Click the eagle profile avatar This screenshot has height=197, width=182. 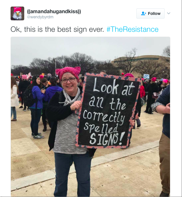pyautogui.click(x=17, y=13)
